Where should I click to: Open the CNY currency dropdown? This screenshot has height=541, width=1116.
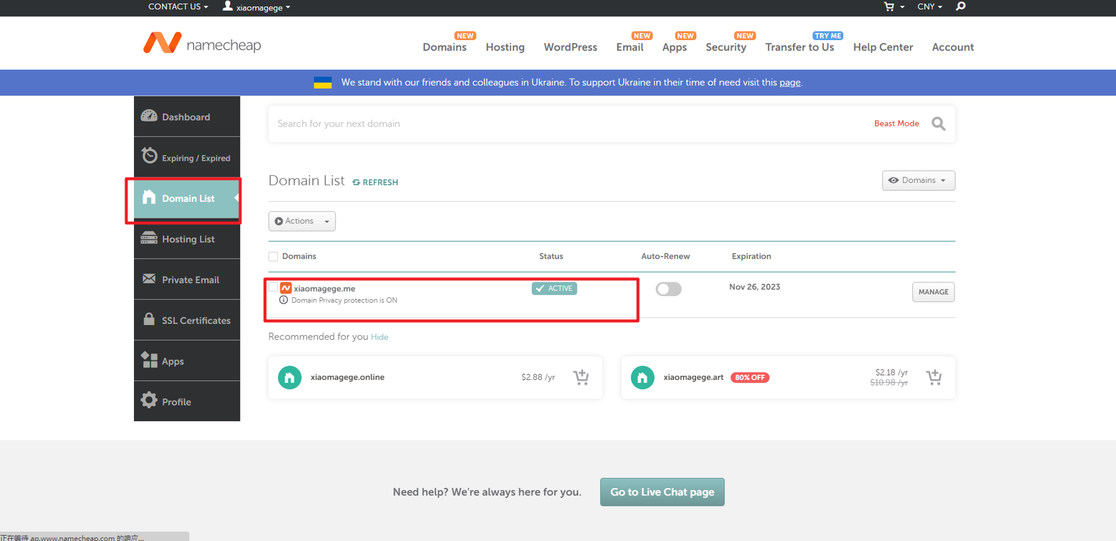point(929,7)
